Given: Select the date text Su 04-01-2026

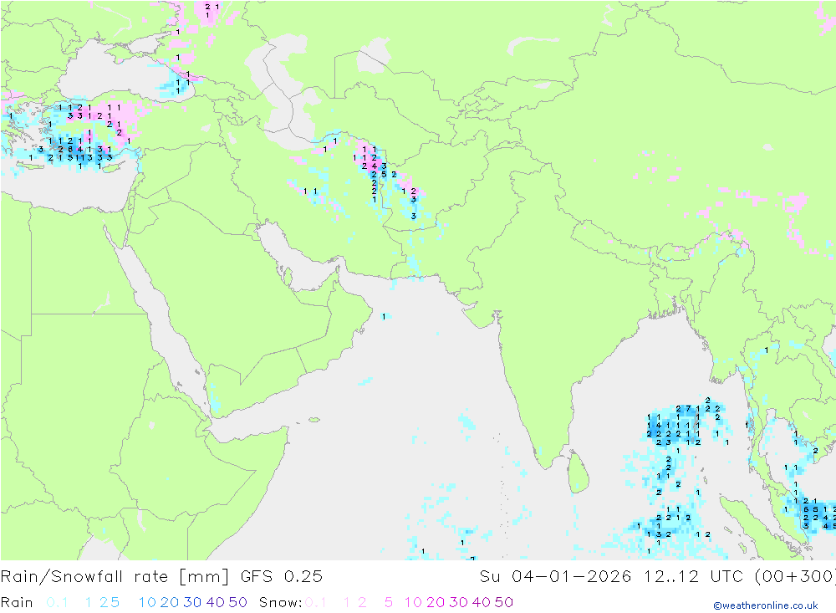Looking at the screenshot, I should point(556,577).
